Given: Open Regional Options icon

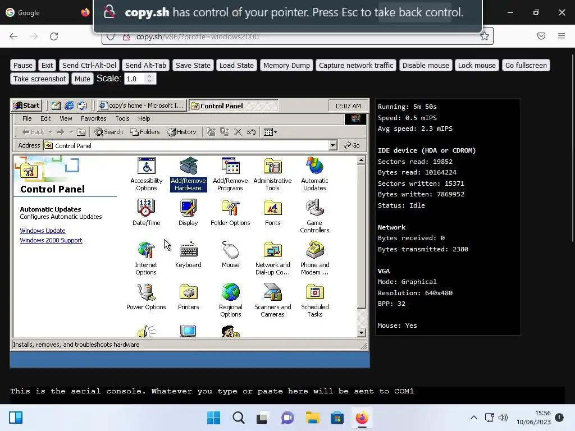Looking at the screenshot, I should 230,301.
